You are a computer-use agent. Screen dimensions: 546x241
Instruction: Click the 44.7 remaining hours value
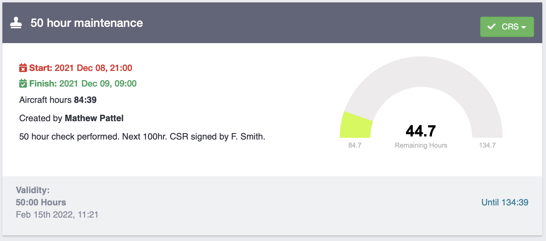click(421, 131)
